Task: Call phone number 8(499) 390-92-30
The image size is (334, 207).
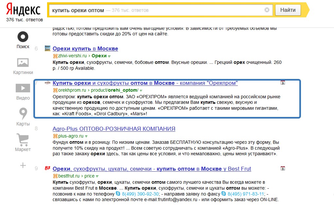Action: coord(140,194)
